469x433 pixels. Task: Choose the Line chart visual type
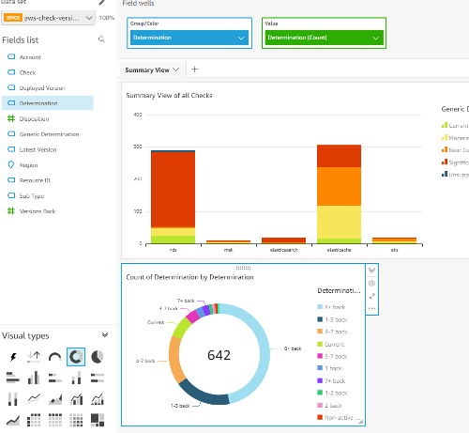coord(34,399)
